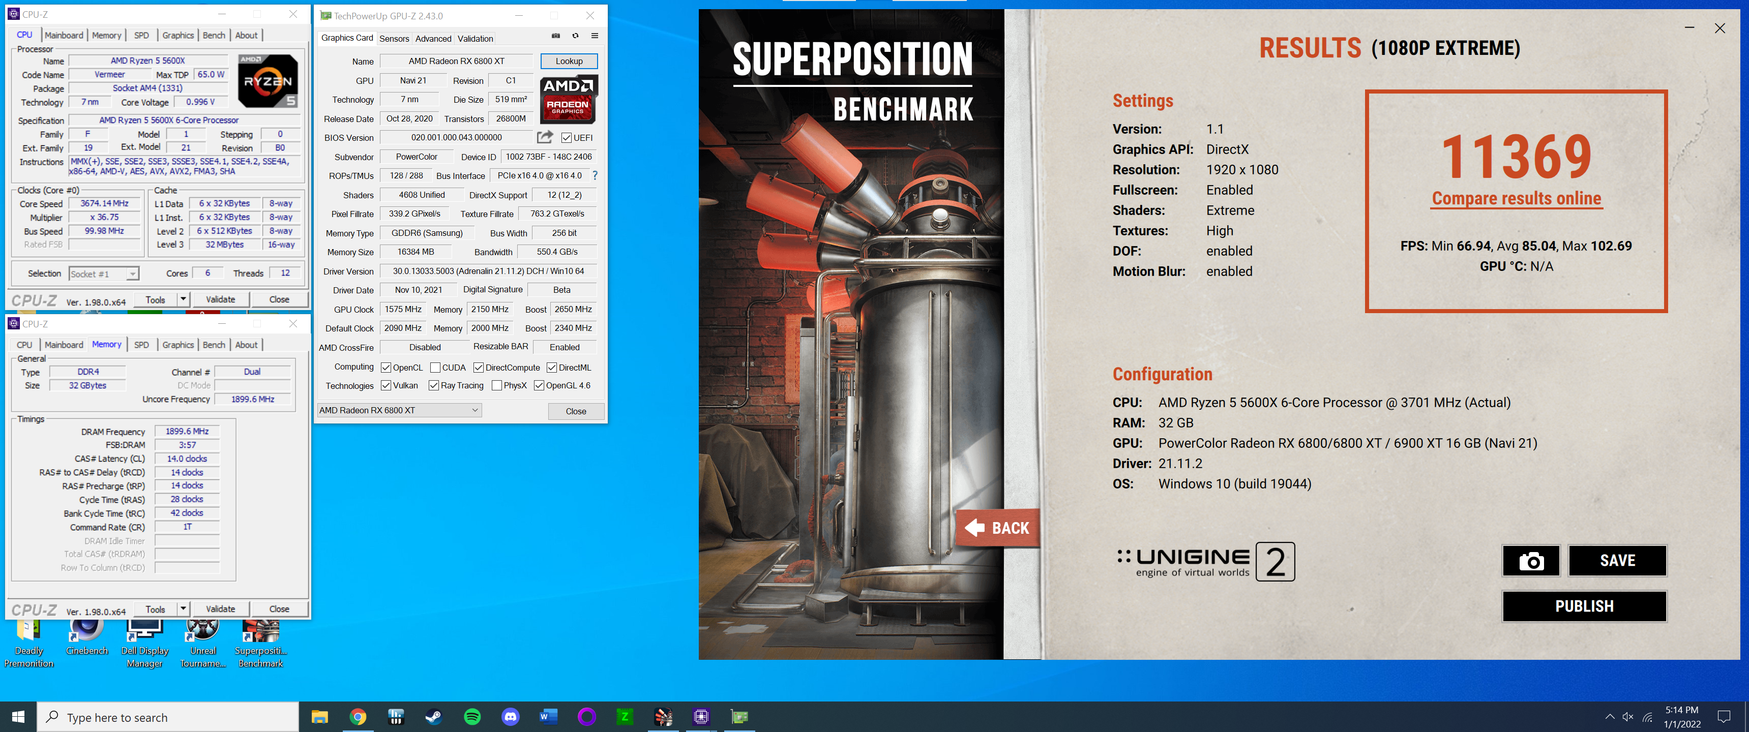Open the Compare results online link
Viewport: 1749px width, 732px height.
click(x=1516, y=199)
